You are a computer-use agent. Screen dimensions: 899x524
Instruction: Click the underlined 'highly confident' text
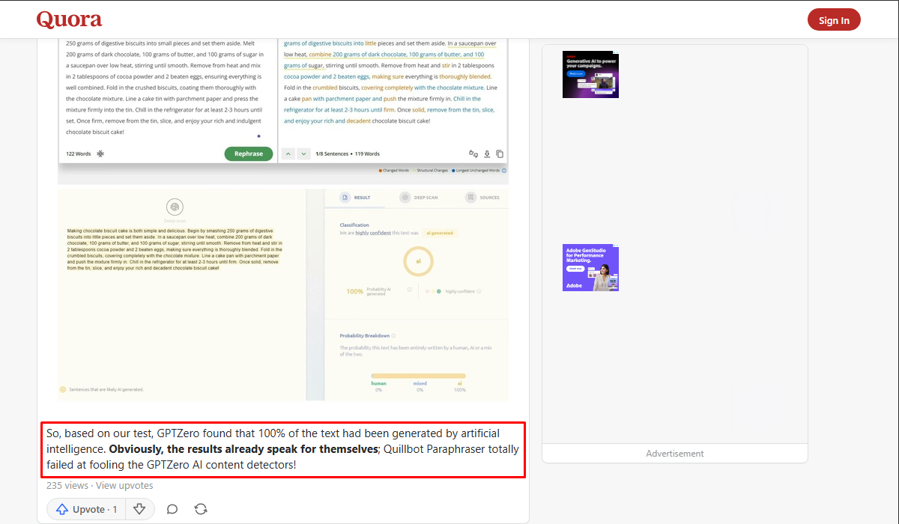373,233
